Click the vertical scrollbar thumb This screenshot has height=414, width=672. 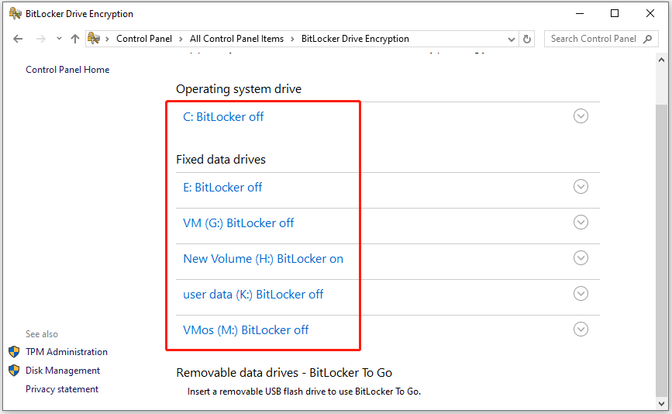click(x=662, y=250)
